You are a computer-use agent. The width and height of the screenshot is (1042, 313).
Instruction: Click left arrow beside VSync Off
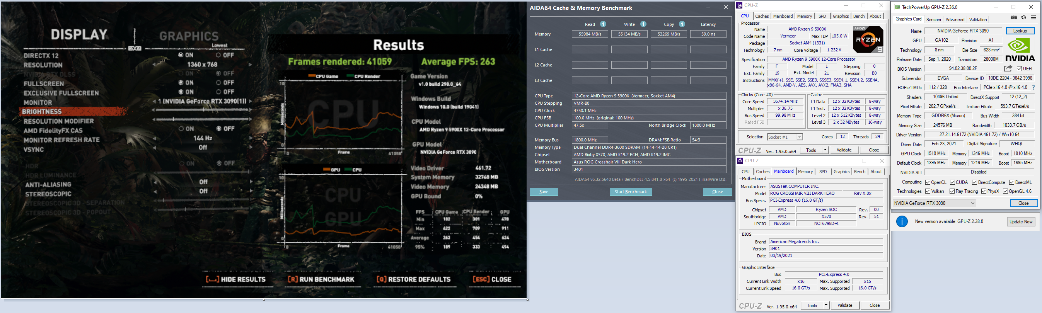tap(154, 148)
